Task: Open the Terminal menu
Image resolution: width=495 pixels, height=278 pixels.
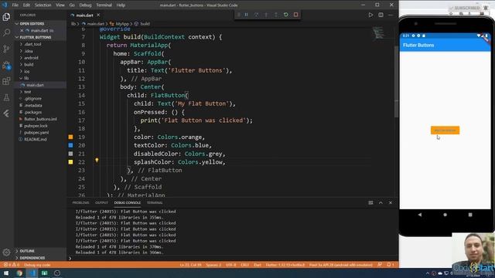Action: [104, 5]
